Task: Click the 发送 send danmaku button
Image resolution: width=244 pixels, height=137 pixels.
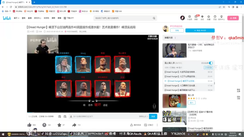Action: tap(153, 117)
